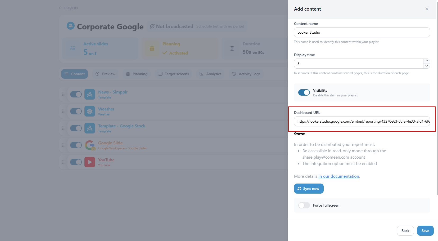Close the Add content panel
Image resolution: width=438 pixels, height=241 pixels.
(427, 9)
